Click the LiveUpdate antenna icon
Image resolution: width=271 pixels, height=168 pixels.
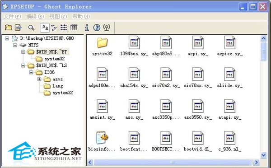[107, 28]
